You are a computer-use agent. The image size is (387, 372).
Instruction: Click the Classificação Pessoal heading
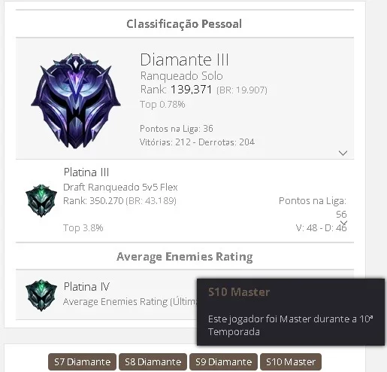click(184, 24)
